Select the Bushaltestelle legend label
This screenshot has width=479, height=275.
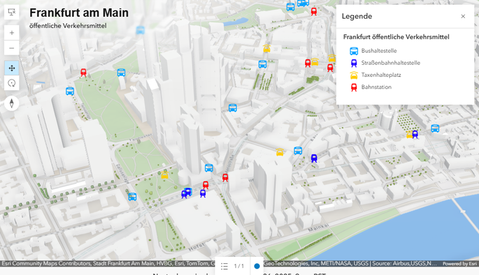tap(379, 51)
